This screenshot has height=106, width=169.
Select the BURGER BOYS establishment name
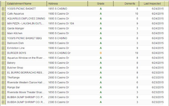(17, 53)
